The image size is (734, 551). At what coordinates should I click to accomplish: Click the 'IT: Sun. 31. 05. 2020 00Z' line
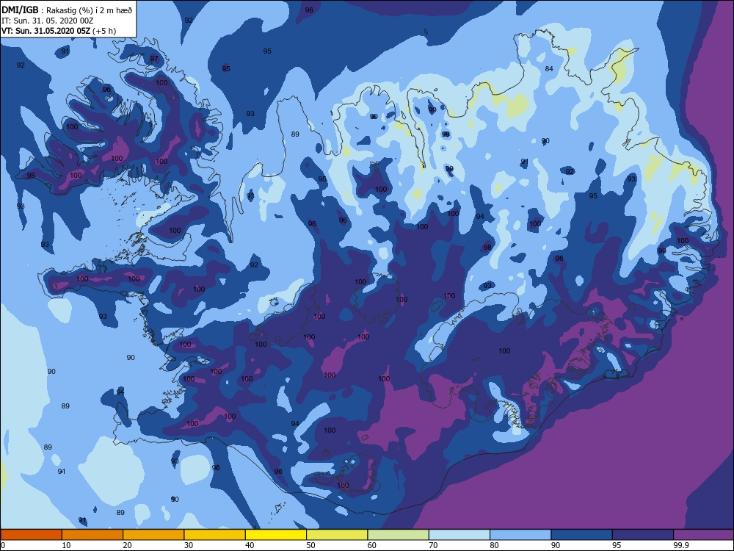(47, 21)
